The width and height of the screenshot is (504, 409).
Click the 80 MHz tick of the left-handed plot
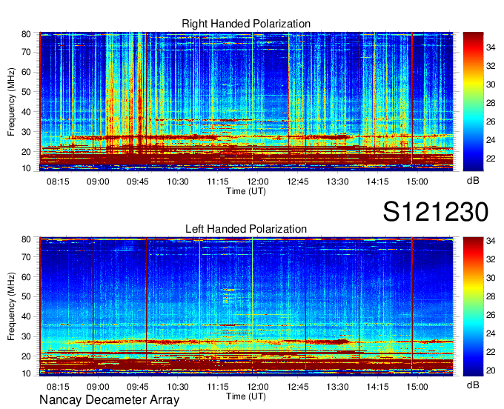[x=26, y=239]
